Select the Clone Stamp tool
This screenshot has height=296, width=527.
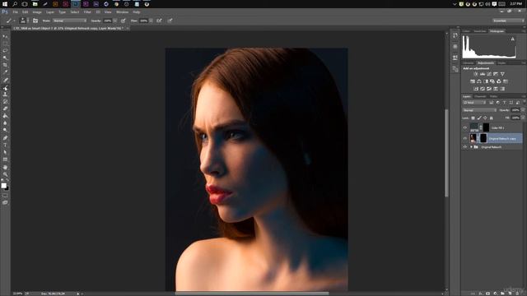point(5,95)
